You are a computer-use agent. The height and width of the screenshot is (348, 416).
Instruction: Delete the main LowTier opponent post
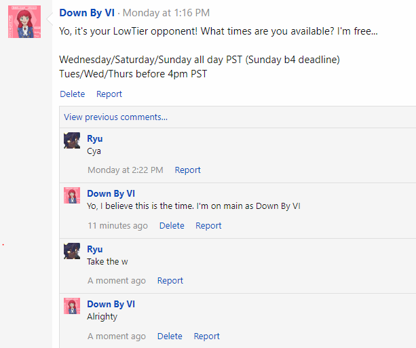pos(73,94)
